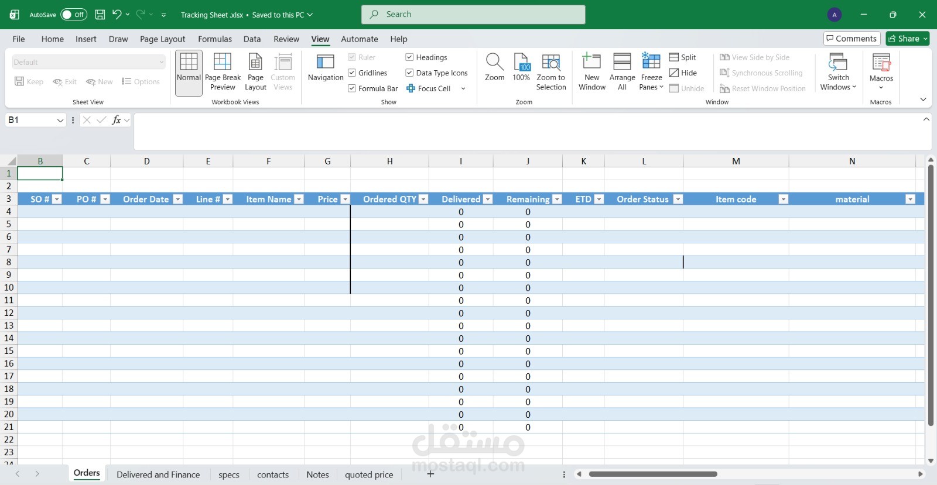The image size is (937, 485).
Task: Open the Navigation pane
Action: pyautogui.click(x=326, y=68)
